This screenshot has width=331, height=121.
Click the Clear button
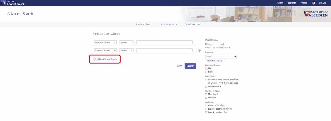tap(179, 66)
